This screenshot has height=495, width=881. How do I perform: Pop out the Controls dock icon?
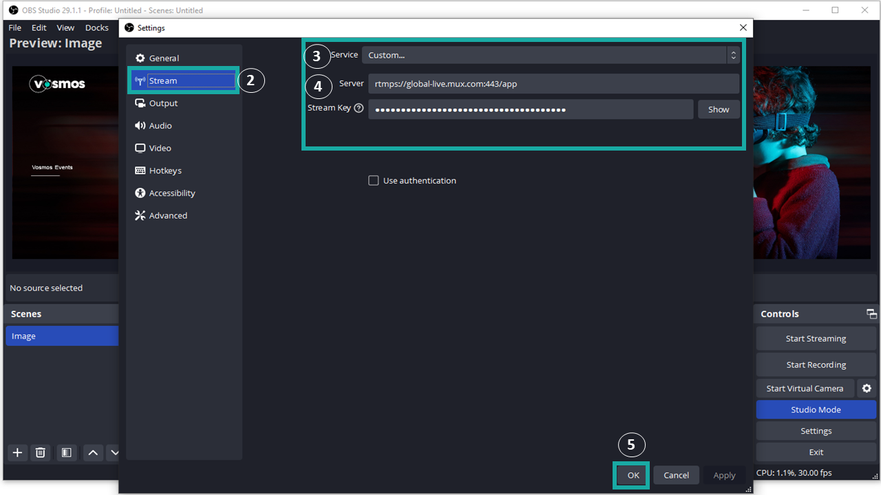point(871,313)
